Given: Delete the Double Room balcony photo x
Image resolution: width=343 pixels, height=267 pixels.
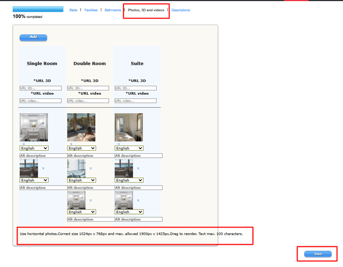Looking at the screenshot, I should point(71,144).
